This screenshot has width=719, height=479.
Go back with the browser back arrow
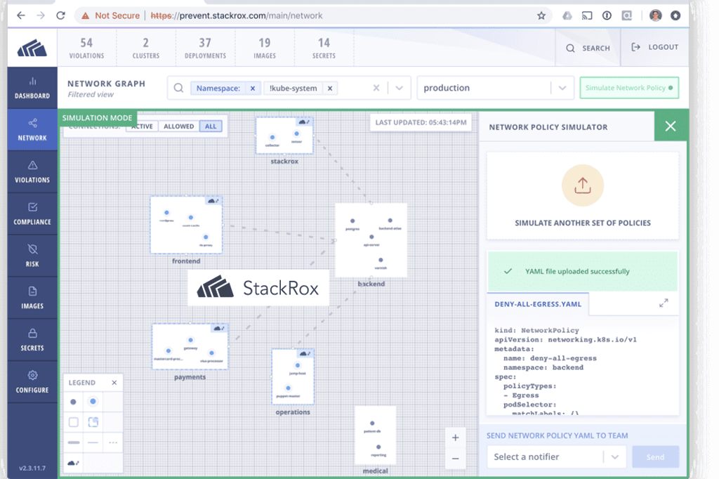[x=20, y=15]
